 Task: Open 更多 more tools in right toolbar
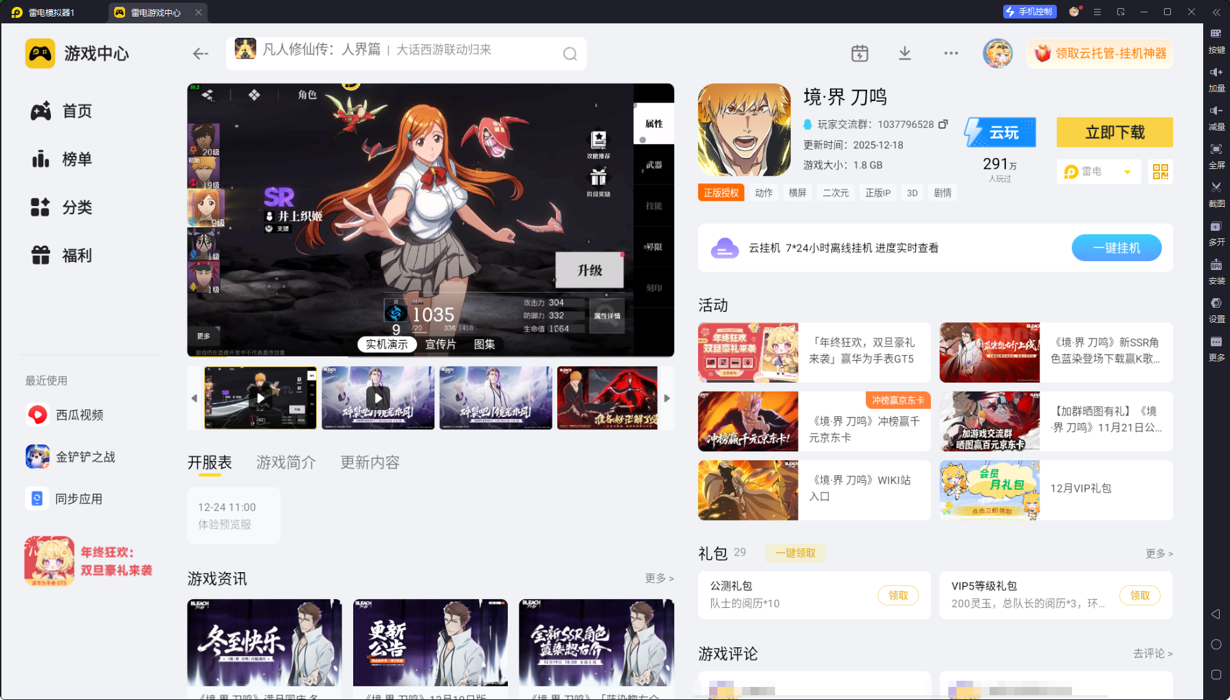point(1216,349)
